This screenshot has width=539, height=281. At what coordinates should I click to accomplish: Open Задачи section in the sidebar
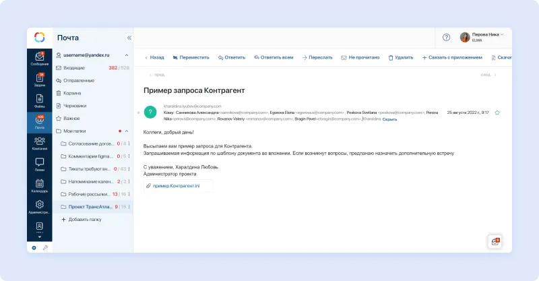[40, 80]
